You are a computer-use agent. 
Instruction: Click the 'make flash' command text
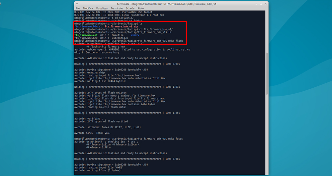point(175,41)
